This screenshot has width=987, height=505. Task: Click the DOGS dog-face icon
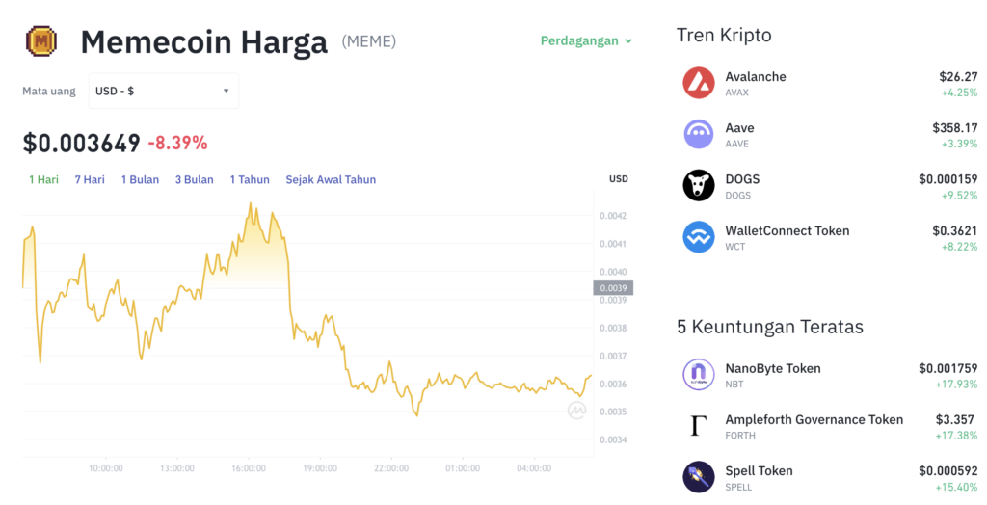click(x=699, y=185)
